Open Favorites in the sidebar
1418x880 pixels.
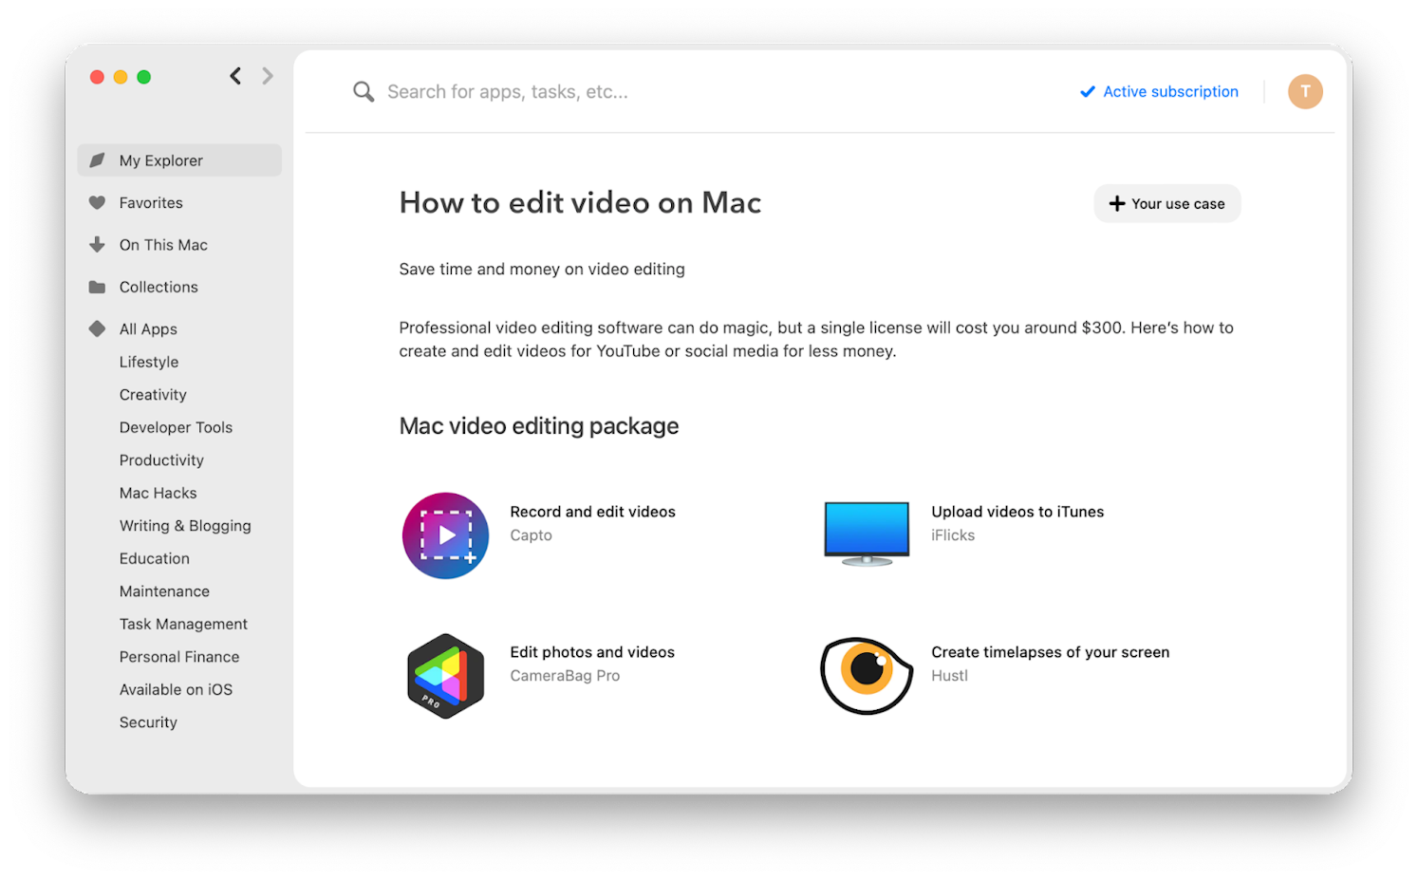(151, 203)
